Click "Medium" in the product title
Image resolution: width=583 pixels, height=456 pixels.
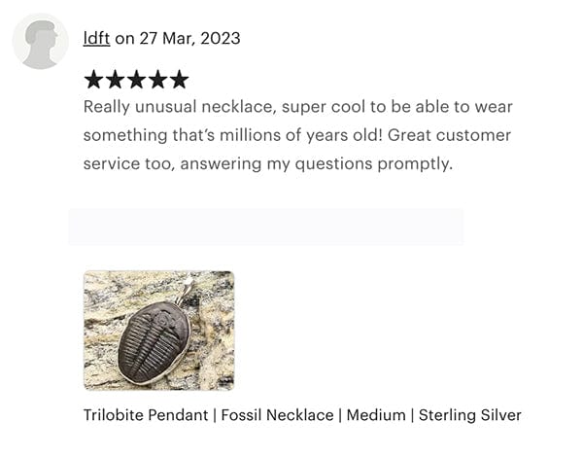pyautogui.click(x=376, y=415)
